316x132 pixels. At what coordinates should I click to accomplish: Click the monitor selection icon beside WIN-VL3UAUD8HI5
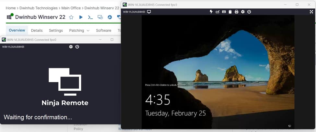pos(149,12)
